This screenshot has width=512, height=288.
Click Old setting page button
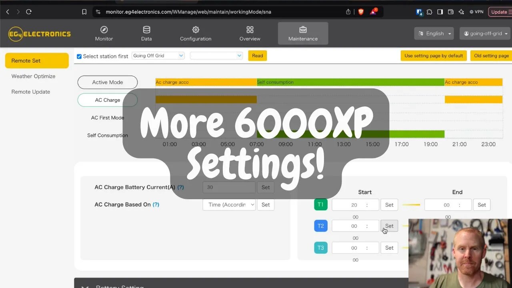(491, 56)
